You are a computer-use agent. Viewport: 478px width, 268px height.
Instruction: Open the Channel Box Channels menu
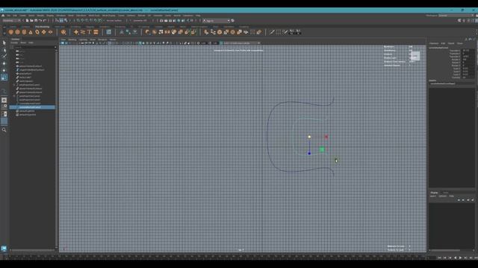tap(434, 43)
